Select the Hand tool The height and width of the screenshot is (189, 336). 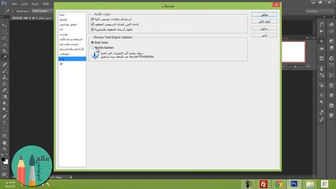(x=4, y=143)
